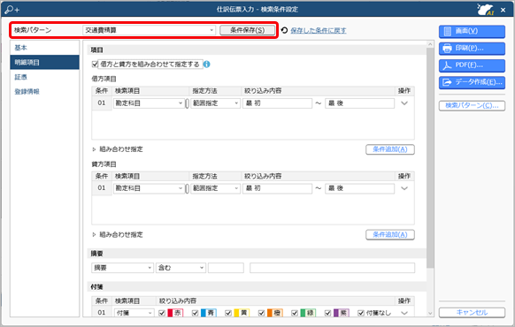Click debit range end field 最後

359,103
